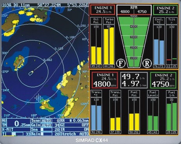Select the Cool. °C gauge label

click(x=159, y=21)
